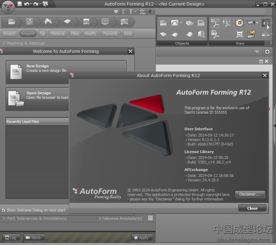Image resolution: width=276 pixels, height=245 pixels.
Task: Click the simulation monitor stage icon
Action: pos(105,22)
